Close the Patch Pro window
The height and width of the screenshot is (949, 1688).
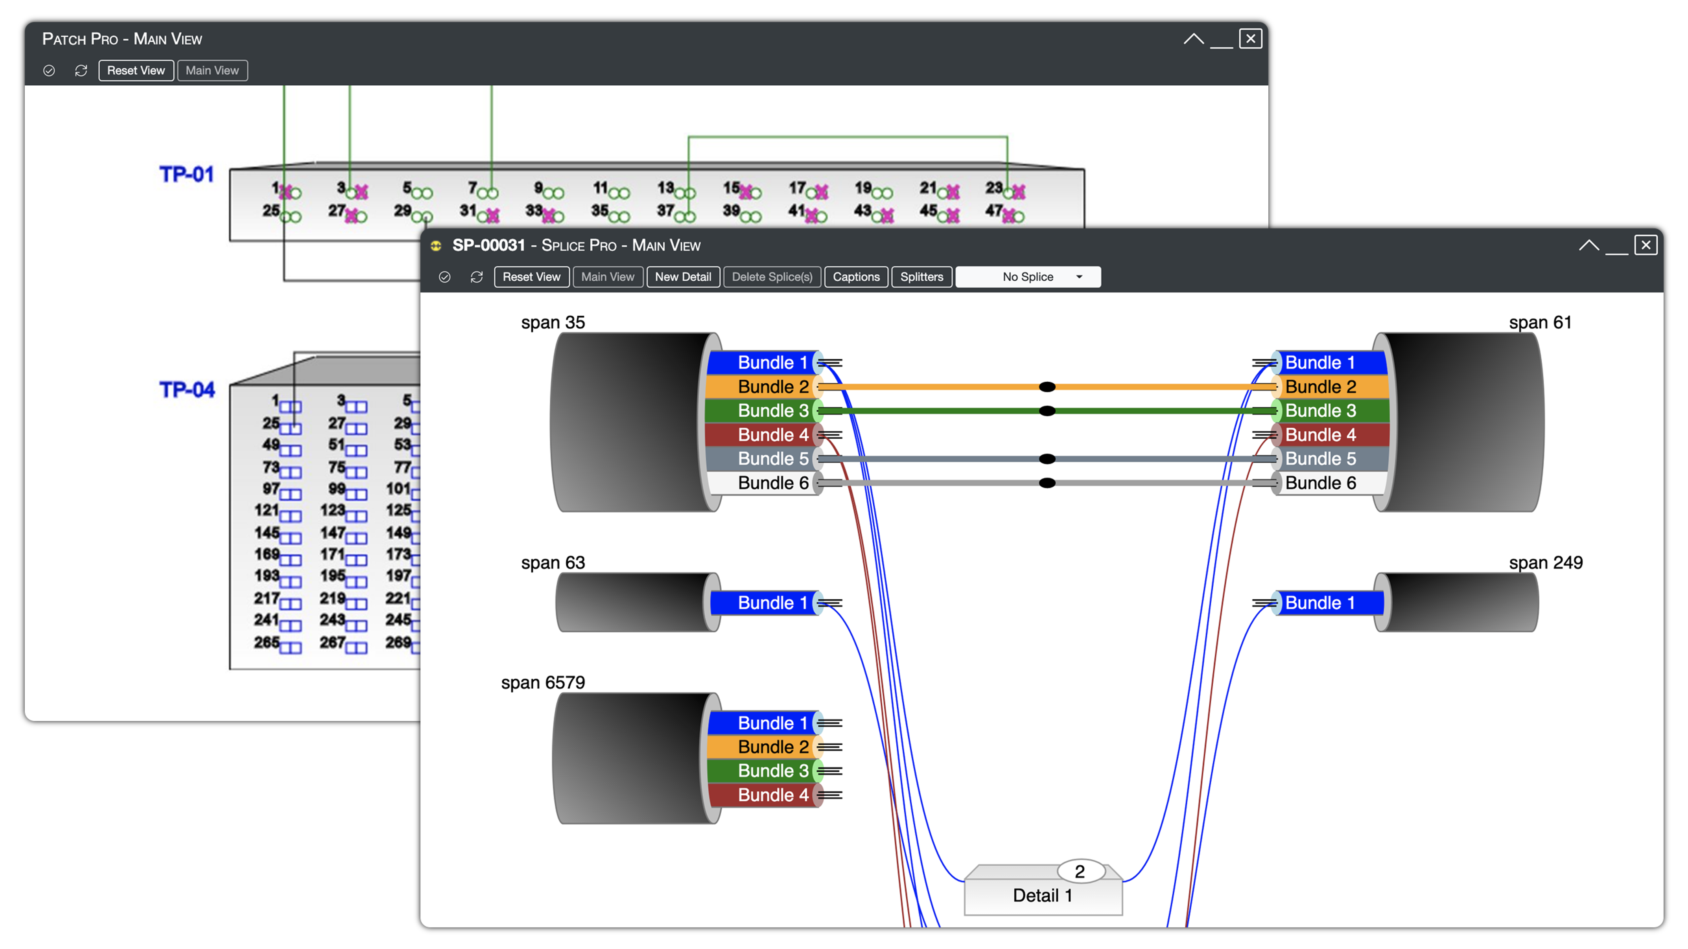(1250, 39)
